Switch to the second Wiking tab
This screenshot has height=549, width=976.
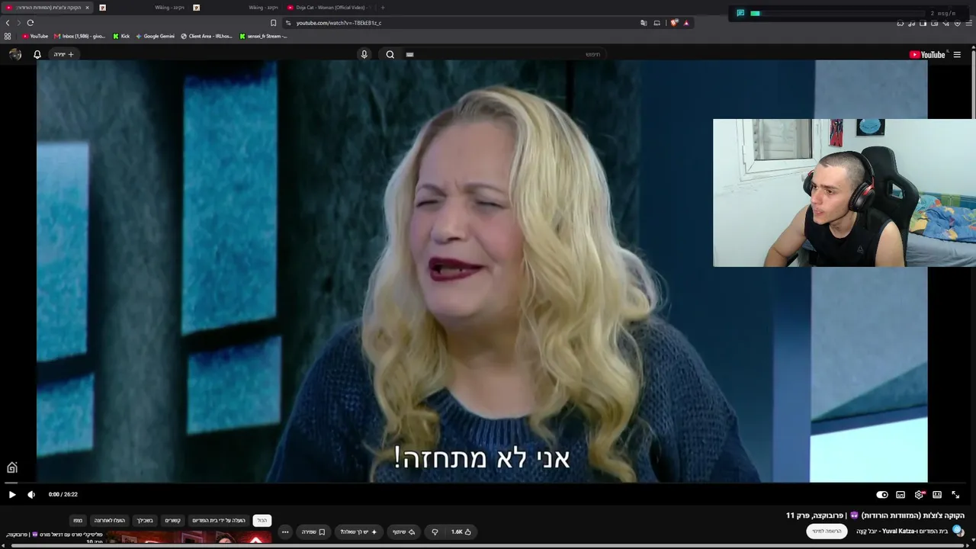(237, 8)
